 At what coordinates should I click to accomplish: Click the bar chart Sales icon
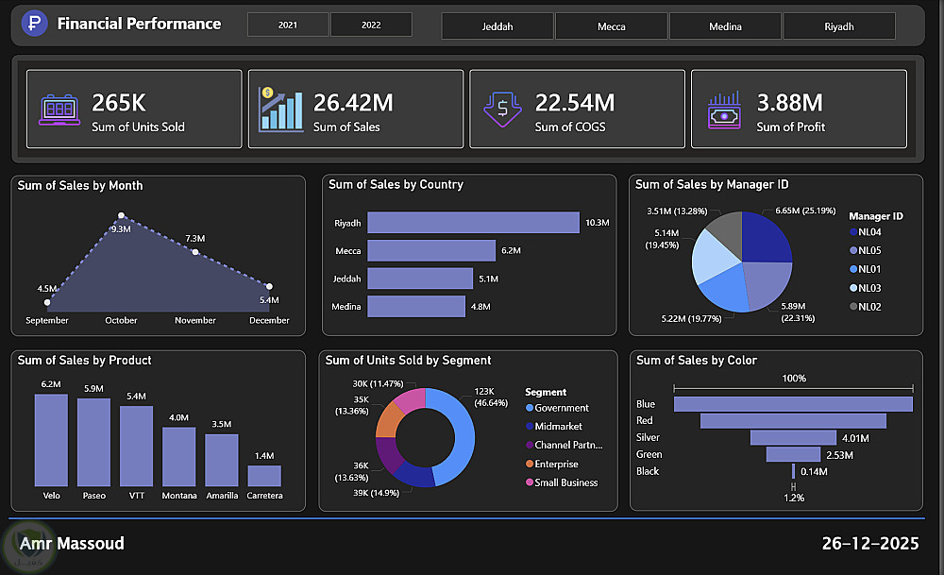[x=280, y=109]
